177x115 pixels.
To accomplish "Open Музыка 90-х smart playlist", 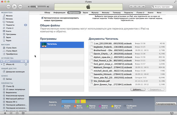I will click(x=12, y=102).
